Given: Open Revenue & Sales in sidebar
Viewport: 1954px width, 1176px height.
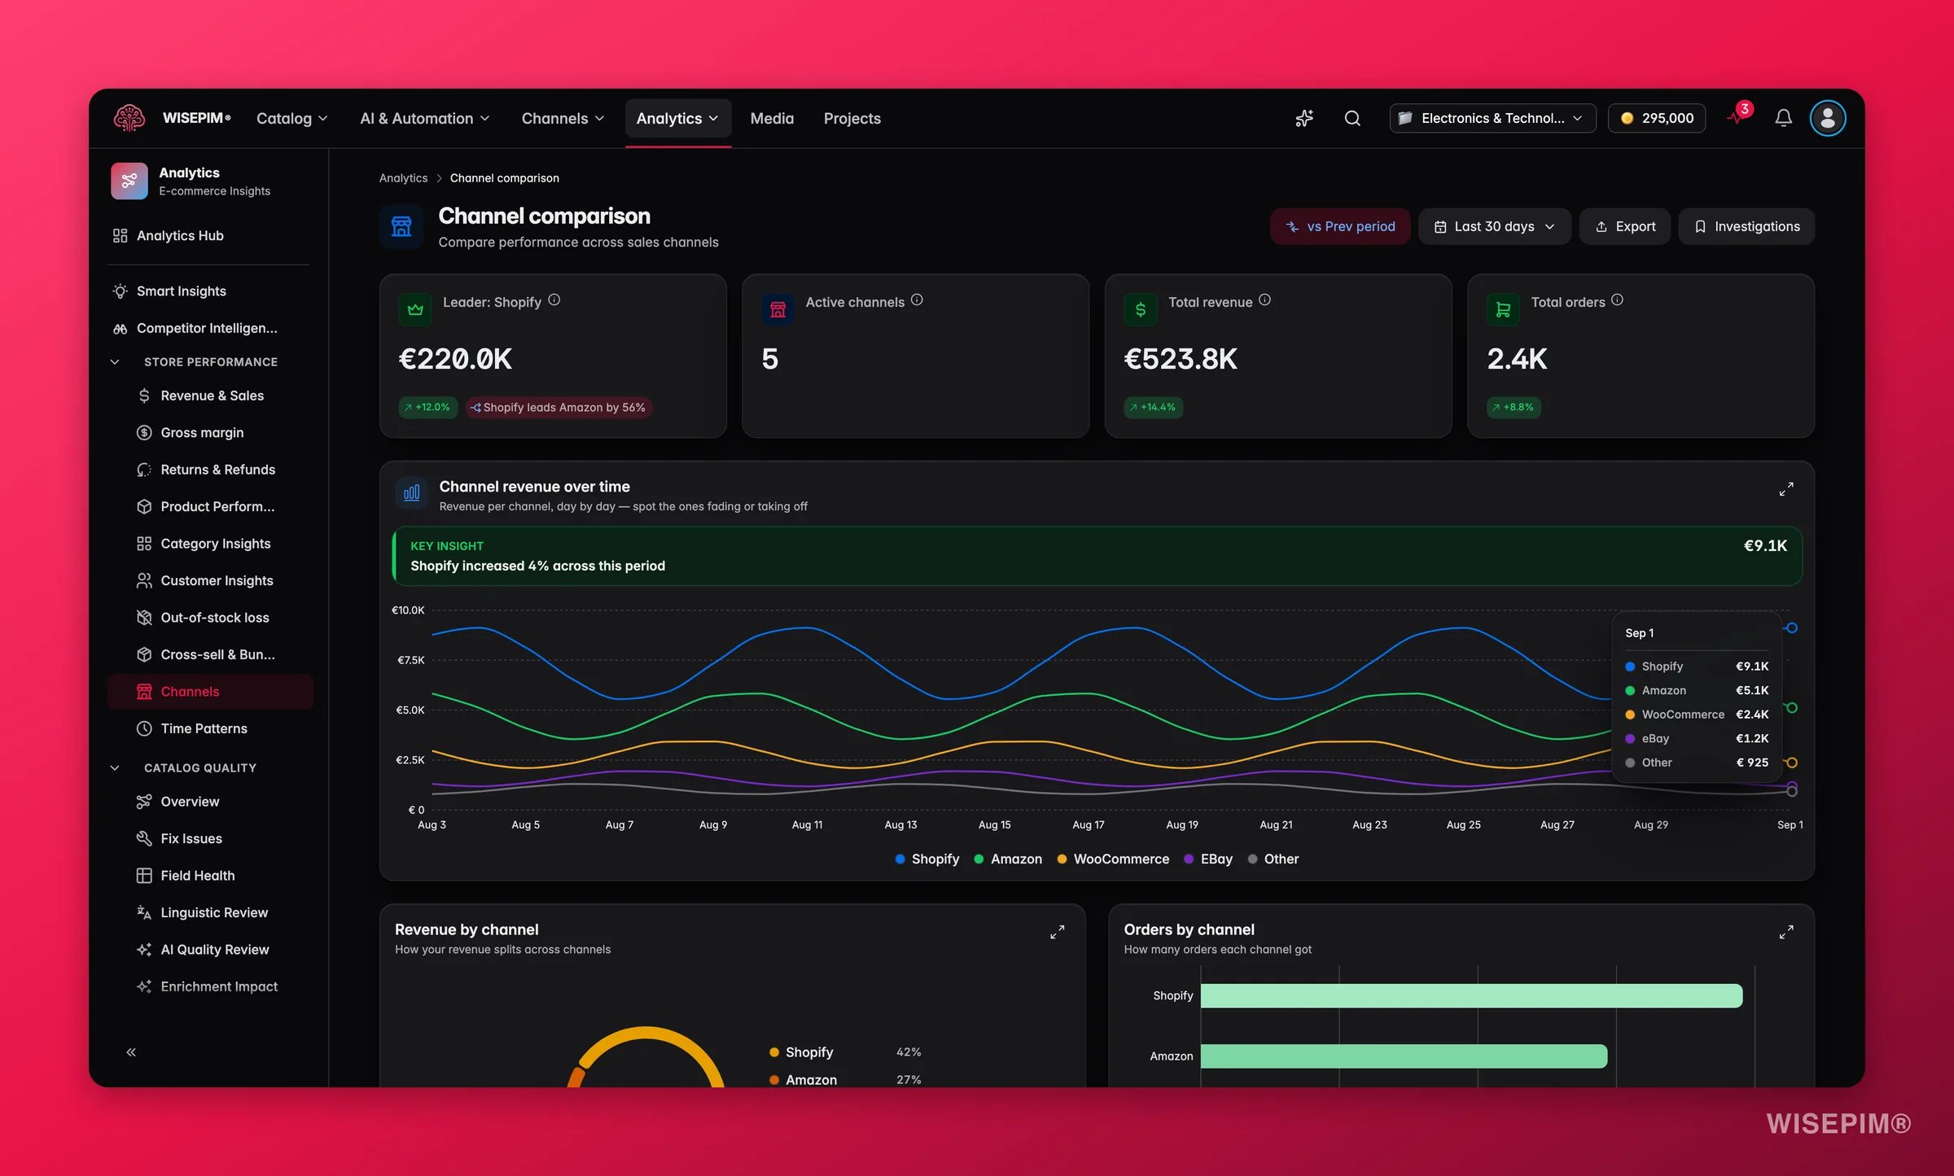Looking at the screenshot, I should 210,396.
